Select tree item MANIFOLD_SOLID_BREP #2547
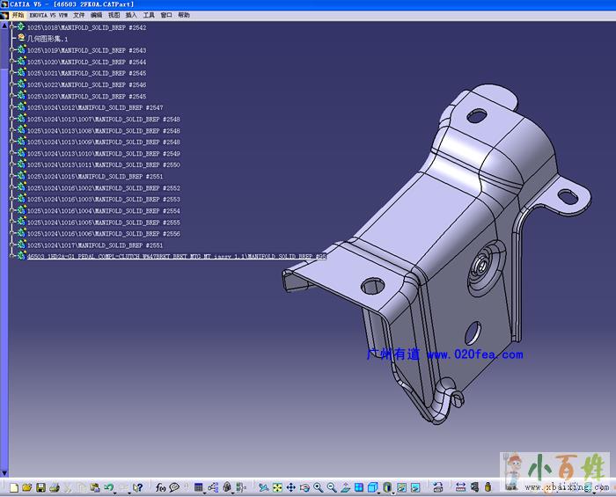The image size is (616, 497). coord(94,107)
